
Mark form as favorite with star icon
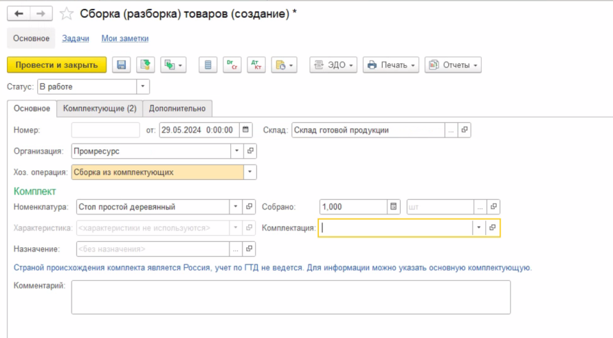tap(67, 14)
